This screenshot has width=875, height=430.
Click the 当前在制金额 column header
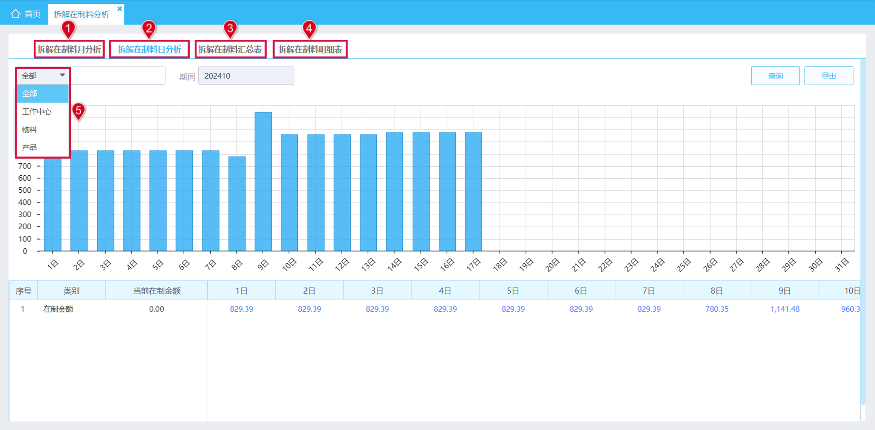click(x=156, y=291)
